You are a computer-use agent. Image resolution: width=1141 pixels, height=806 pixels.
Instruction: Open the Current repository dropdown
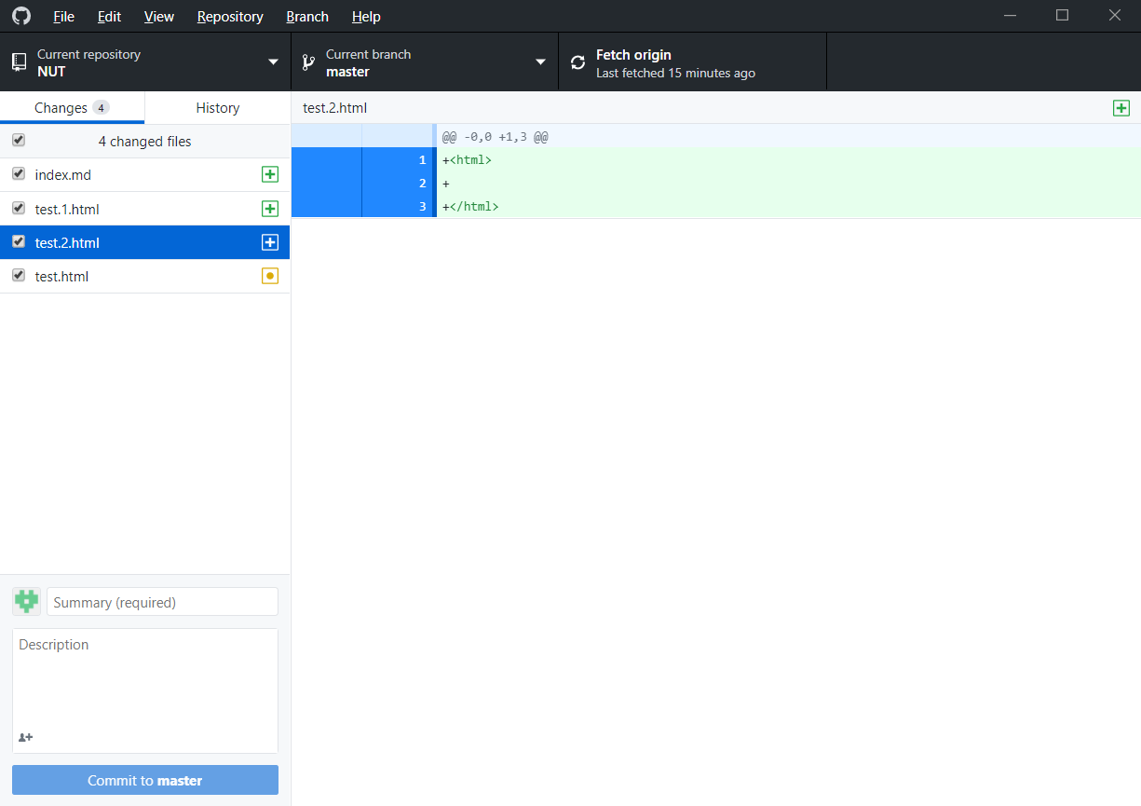145,62
